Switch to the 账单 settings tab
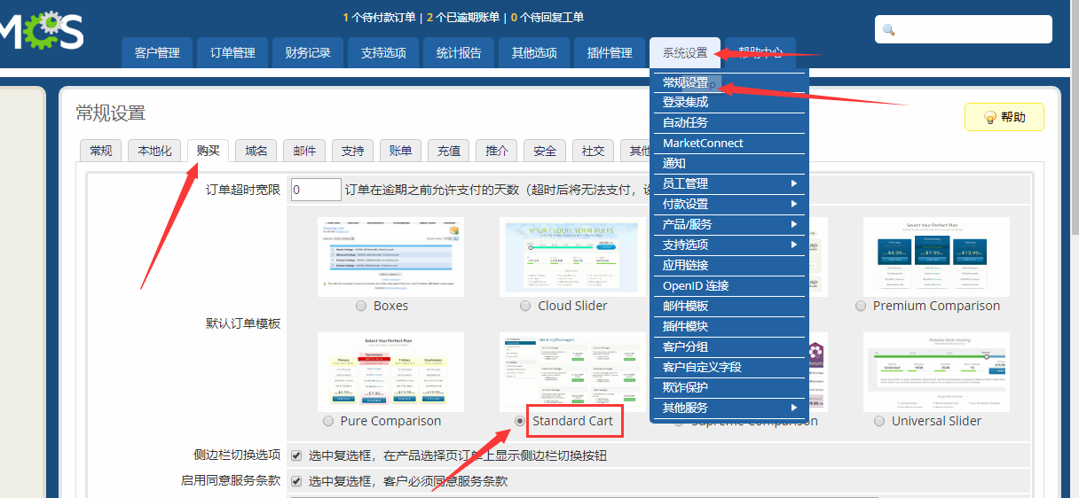The height and width of the screenshot is (498, 1079). [x=401, y=151]
